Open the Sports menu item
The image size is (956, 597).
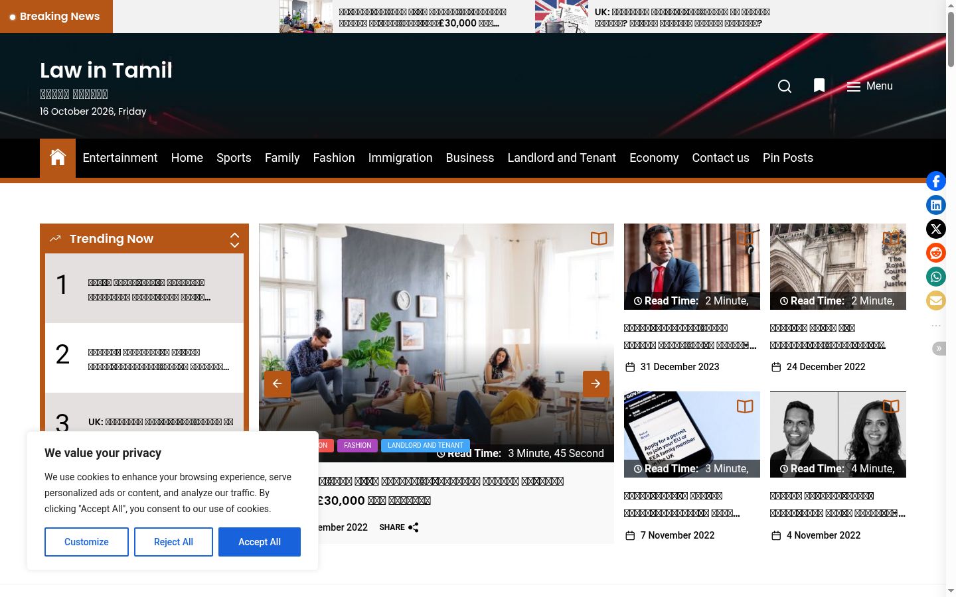[x=234, y=158]
